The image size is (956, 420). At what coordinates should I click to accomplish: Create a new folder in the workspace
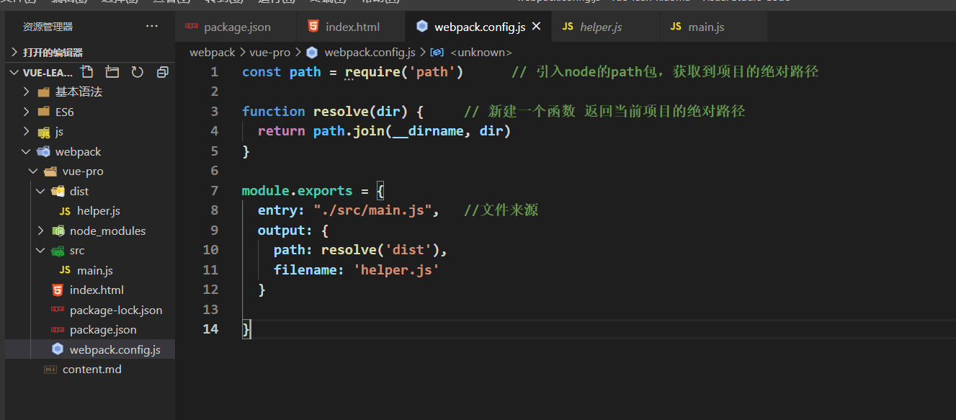coord(112,72)
